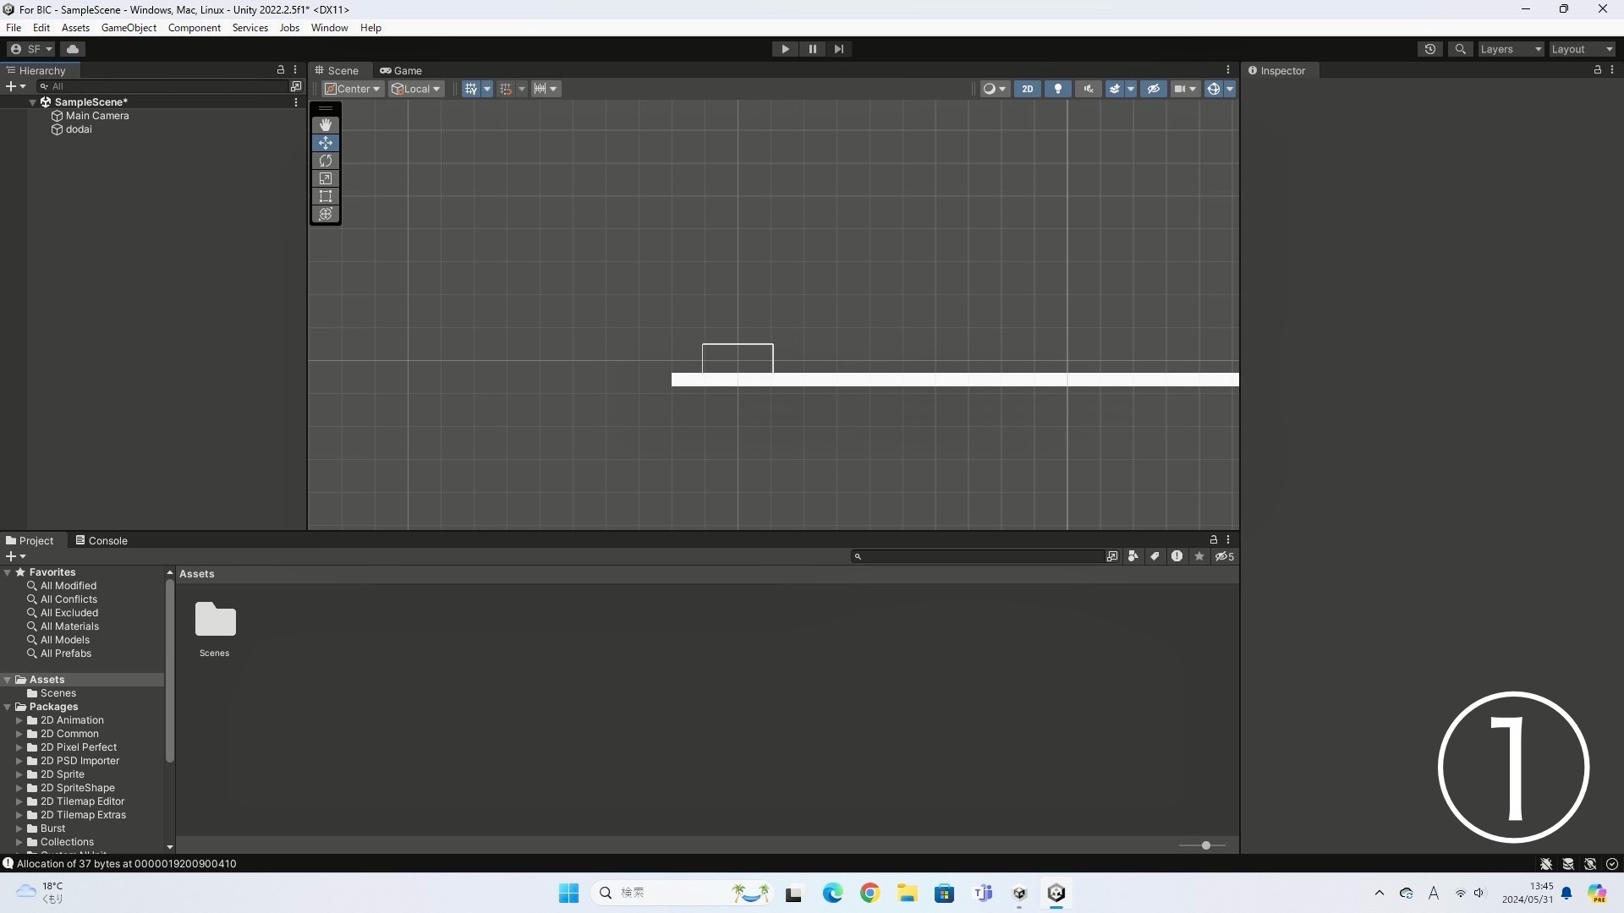Select dodai object in Hierarchy
Screen dimensions: 1624x913
79,129
